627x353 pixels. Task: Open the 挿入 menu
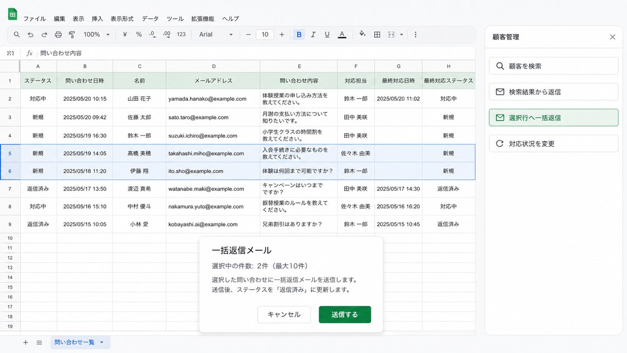pos(97,18)
